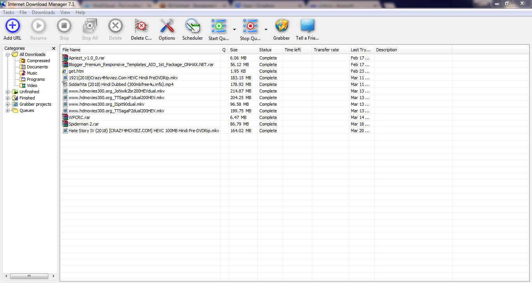This screenshot has width=532, height=283.
Task: Expand the Finished category node
Action: click(7, 98)
